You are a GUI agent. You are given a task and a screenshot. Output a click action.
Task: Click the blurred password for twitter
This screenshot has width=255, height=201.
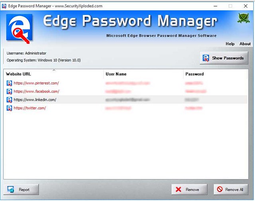pyautogui.click(x=194, y=108)
